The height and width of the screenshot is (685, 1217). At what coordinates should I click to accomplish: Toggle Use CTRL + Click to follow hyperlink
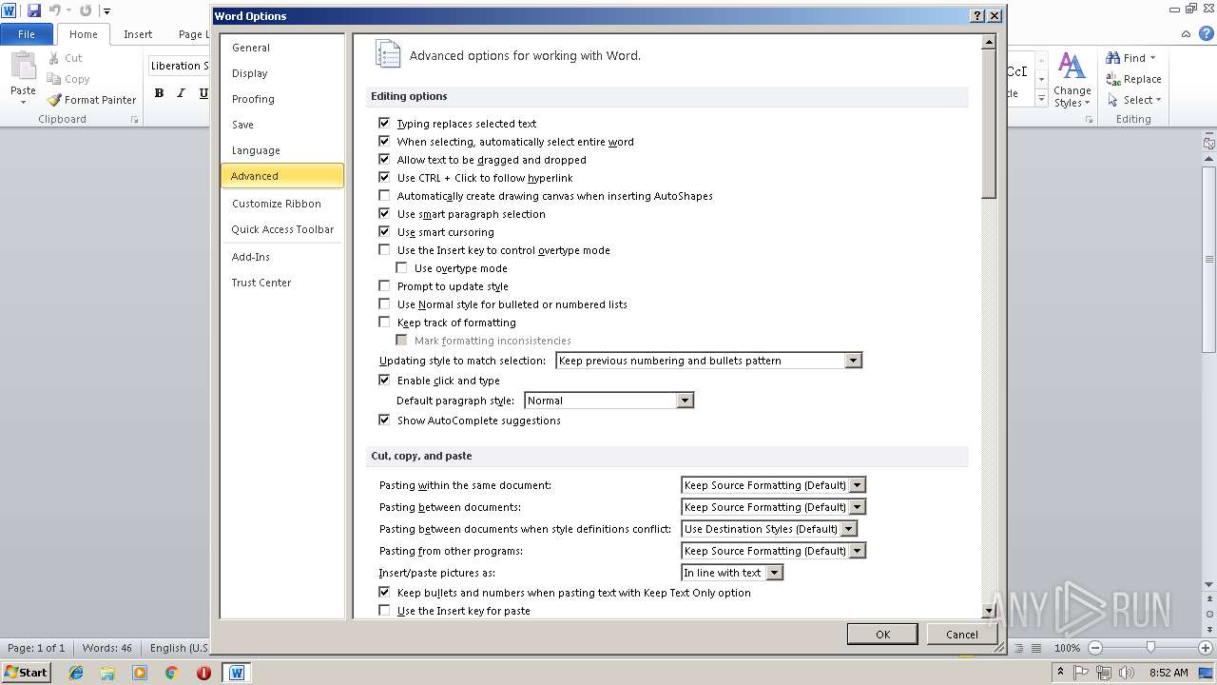tap(384, 178)
